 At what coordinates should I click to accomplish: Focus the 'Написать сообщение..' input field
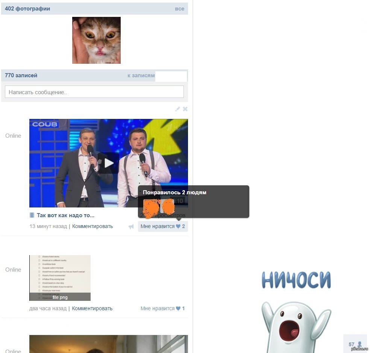pos(94,92)
